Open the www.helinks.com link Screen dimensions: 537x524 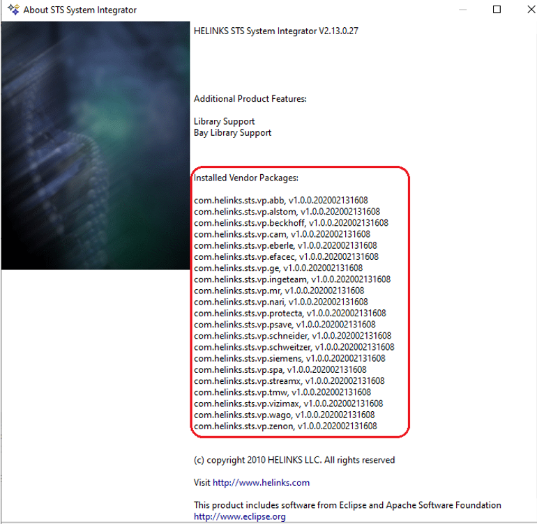pyautogui.click(x=261, y=482)
